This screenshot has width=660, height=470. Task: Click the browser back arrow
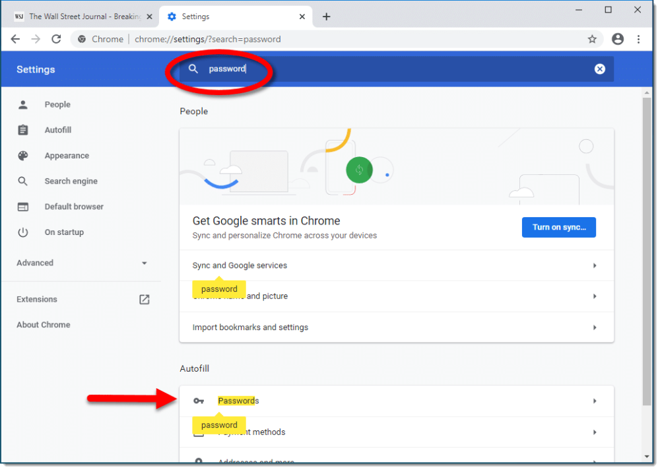[x=15, y=39]
